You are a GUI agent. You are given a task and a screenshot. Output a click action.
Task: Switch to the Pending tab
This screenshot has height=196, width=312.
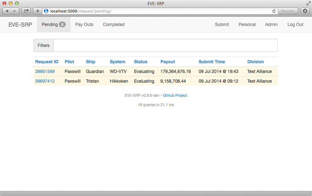(54, 24)
